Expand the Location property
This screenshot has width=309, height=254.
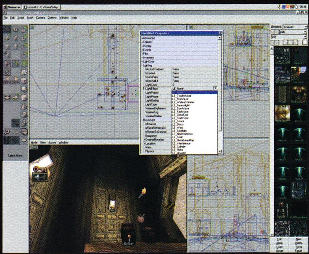150,143
